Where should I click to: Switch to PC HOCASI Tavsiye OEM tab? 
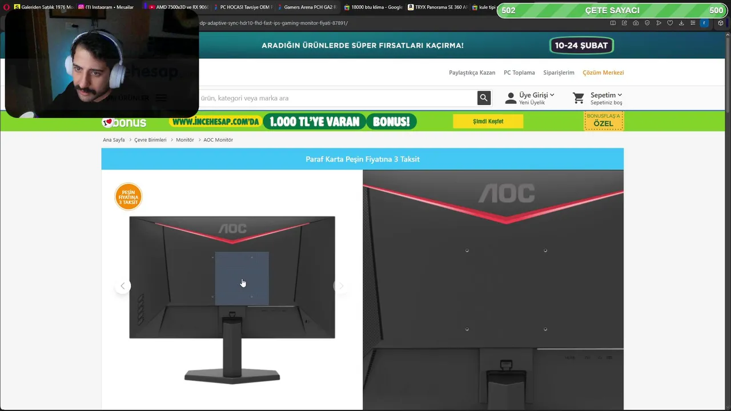(x=243, y=7)
